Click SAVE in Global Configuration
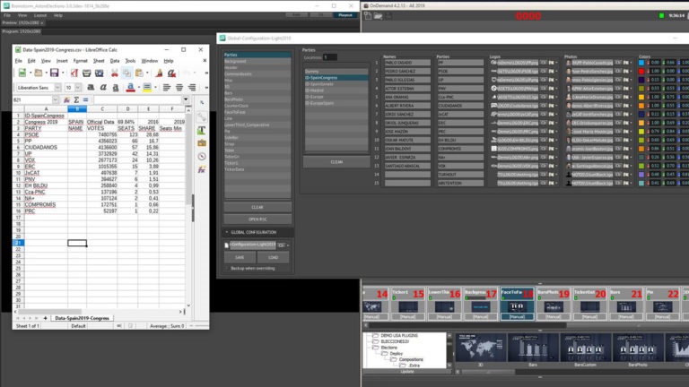The height and width of the screenshot is (387, 689). pyautogui.click(x=240, y=257)
